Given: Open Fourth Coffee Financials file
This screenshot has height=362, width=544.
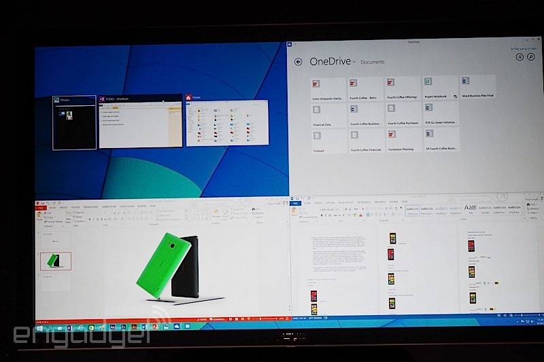Looking at the screenshot, I should pyautogui.click(x=366, y=141).
